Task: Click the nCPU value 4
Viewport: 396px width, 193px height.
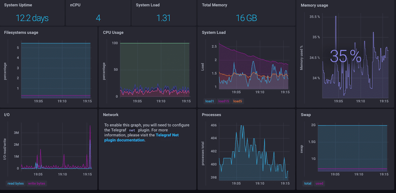Action: [x=98, y=18]
